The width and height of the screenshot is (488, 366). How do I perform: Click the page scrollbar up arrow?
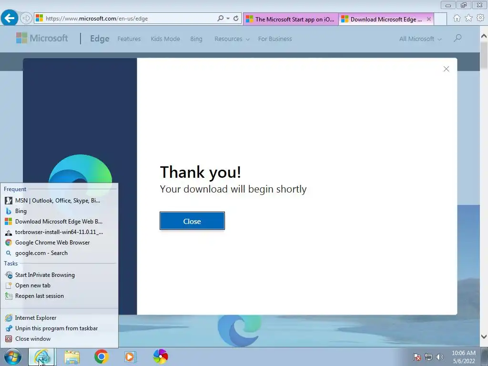pyautogui.click(x=484, y=36)
